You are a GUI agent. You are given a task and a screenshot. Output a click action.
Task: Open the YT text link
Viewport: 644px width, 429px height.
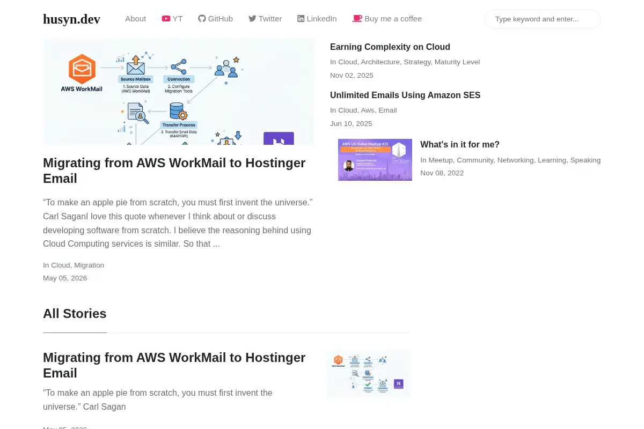(178, 19)
